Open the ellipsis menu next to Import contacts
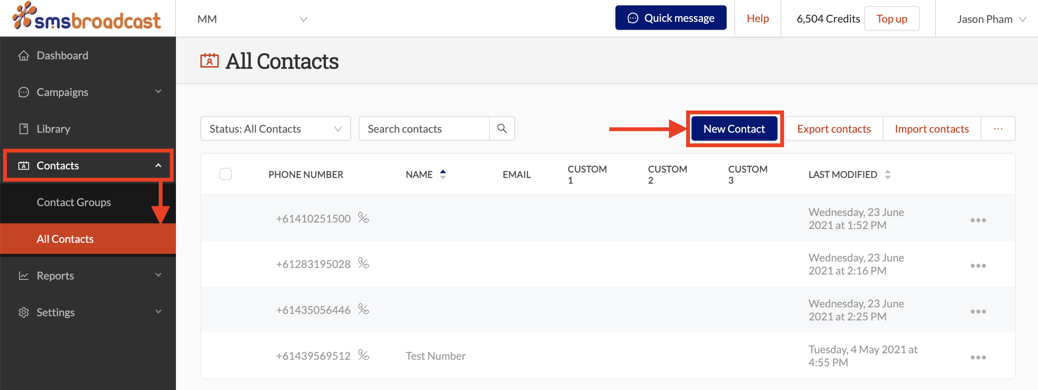Screen dimensions: 1038x390 coord(998,129)
